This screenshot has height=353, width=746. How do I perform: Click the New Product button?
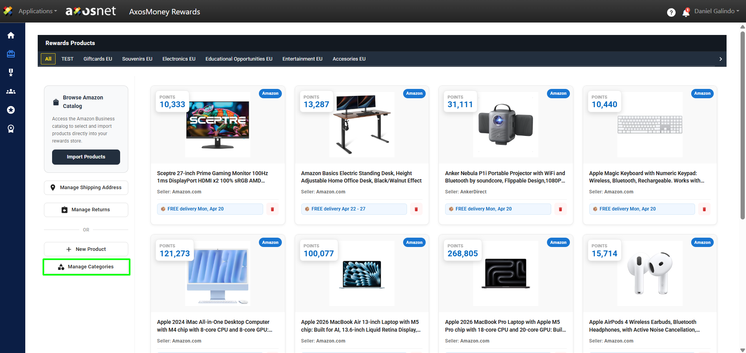tap(86, 249)
